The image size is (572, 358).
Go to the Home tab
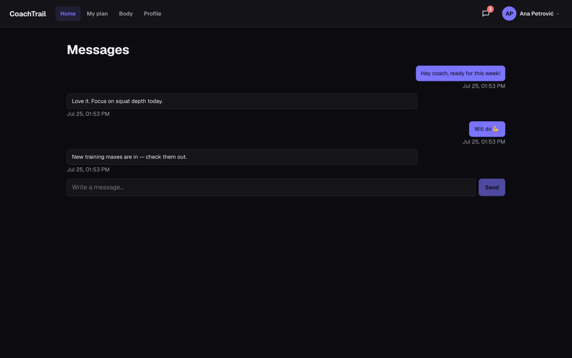(68, 13)
